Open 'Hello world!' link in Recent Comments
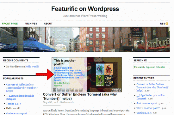This screenshot has width=174, height=115. click(x=32, y=67)
